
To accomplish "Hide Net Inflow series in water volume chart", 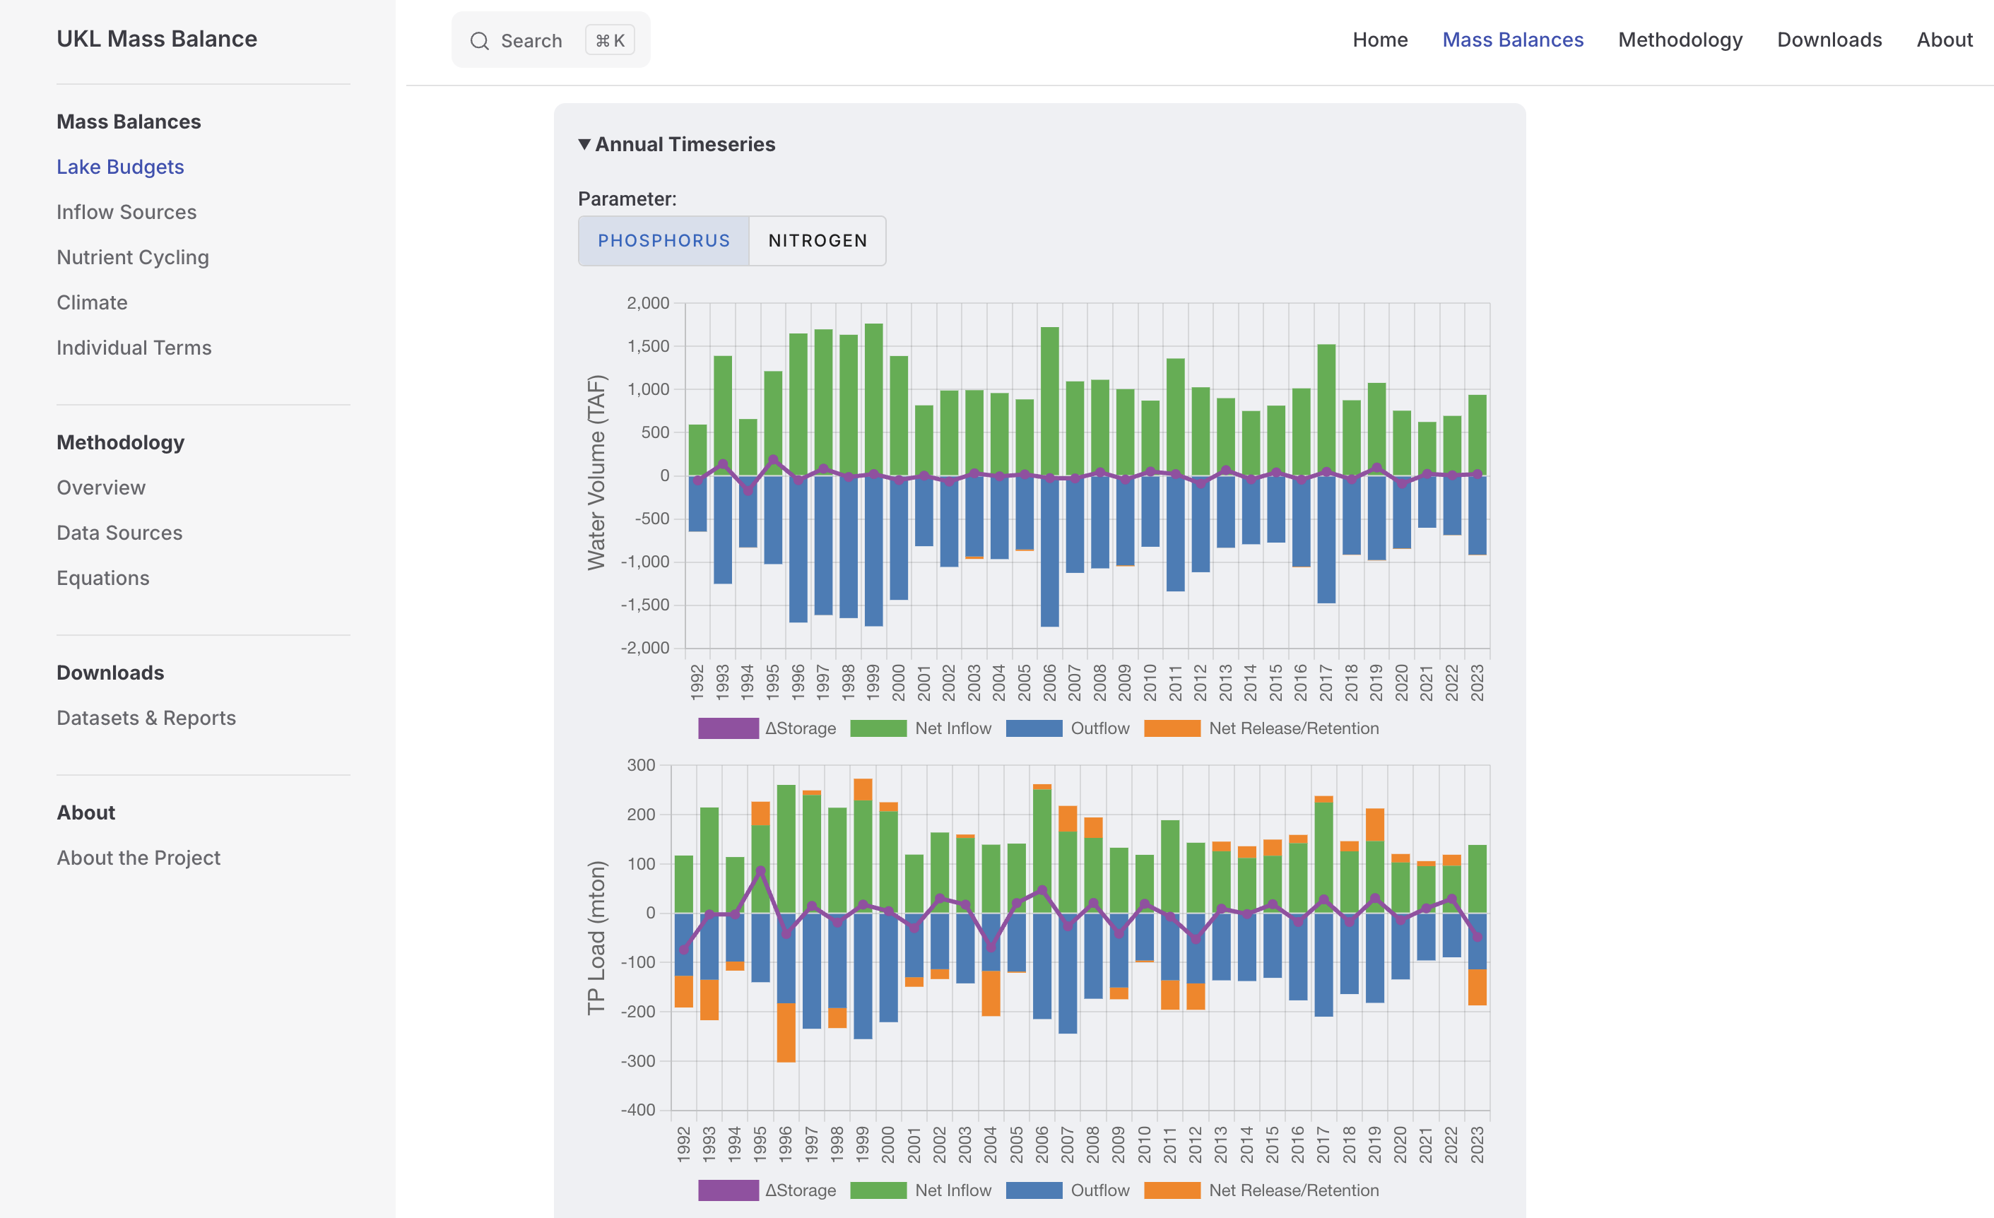I will (x=878, y=728).
